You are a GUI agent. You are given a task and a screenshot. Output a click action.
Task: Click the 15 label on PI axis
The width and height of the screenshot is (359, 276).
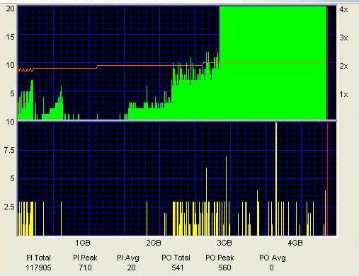[10, 37]
